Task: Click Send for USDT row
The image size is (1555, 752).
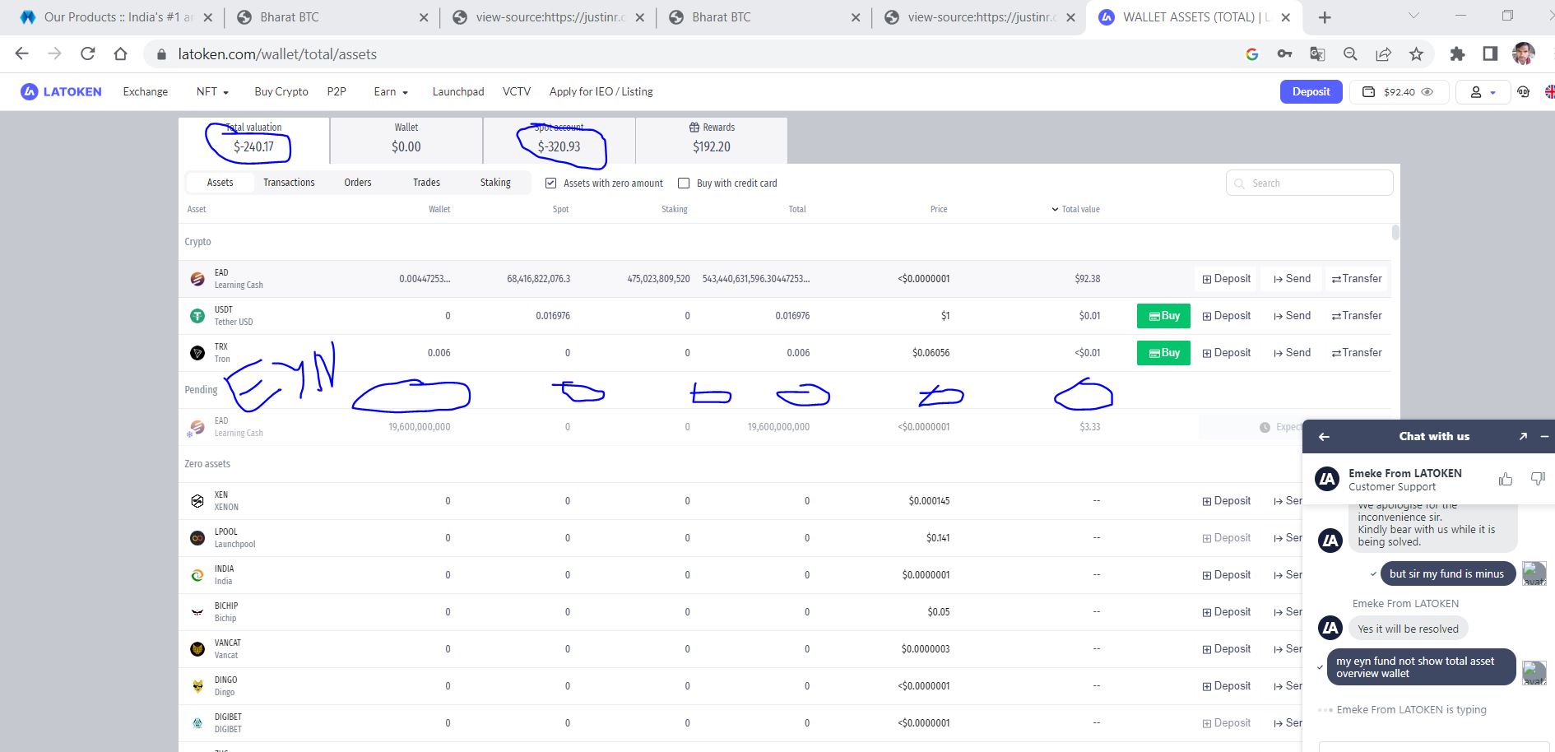Action: (1292, 316)
